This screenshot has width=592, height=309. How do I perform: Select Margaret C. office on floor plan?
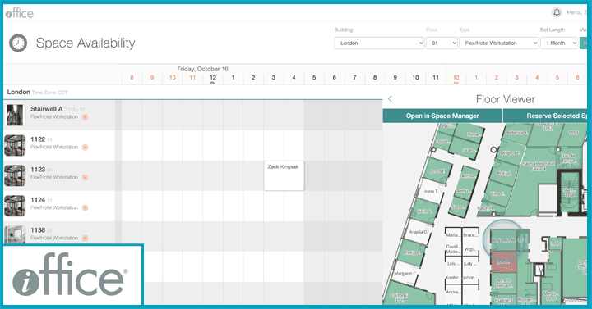coord(405,273)
